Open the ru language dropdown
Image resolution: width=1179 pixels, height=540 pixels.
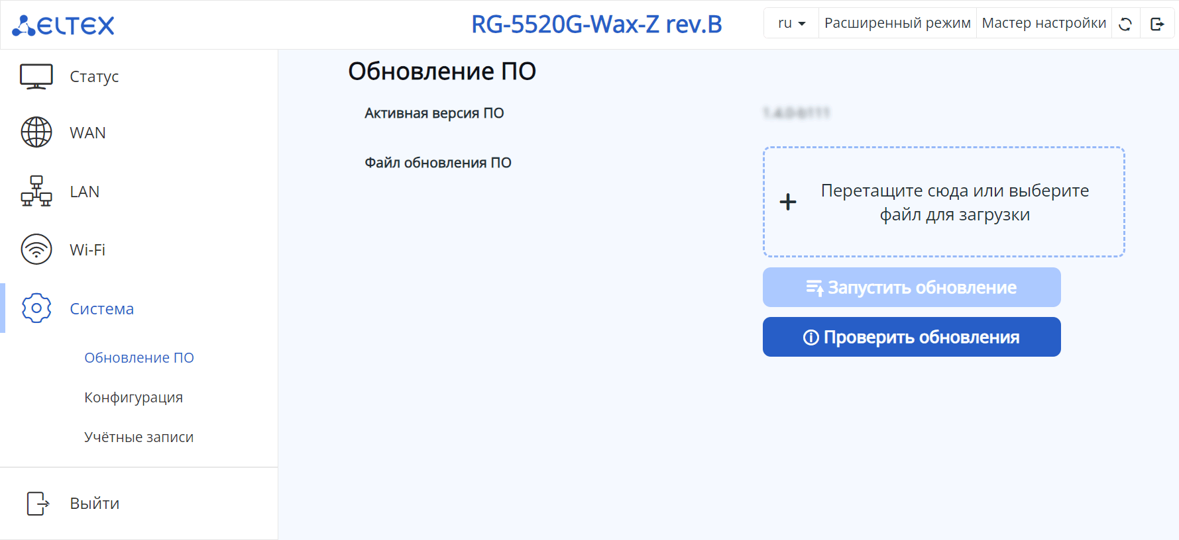[791, 23]
